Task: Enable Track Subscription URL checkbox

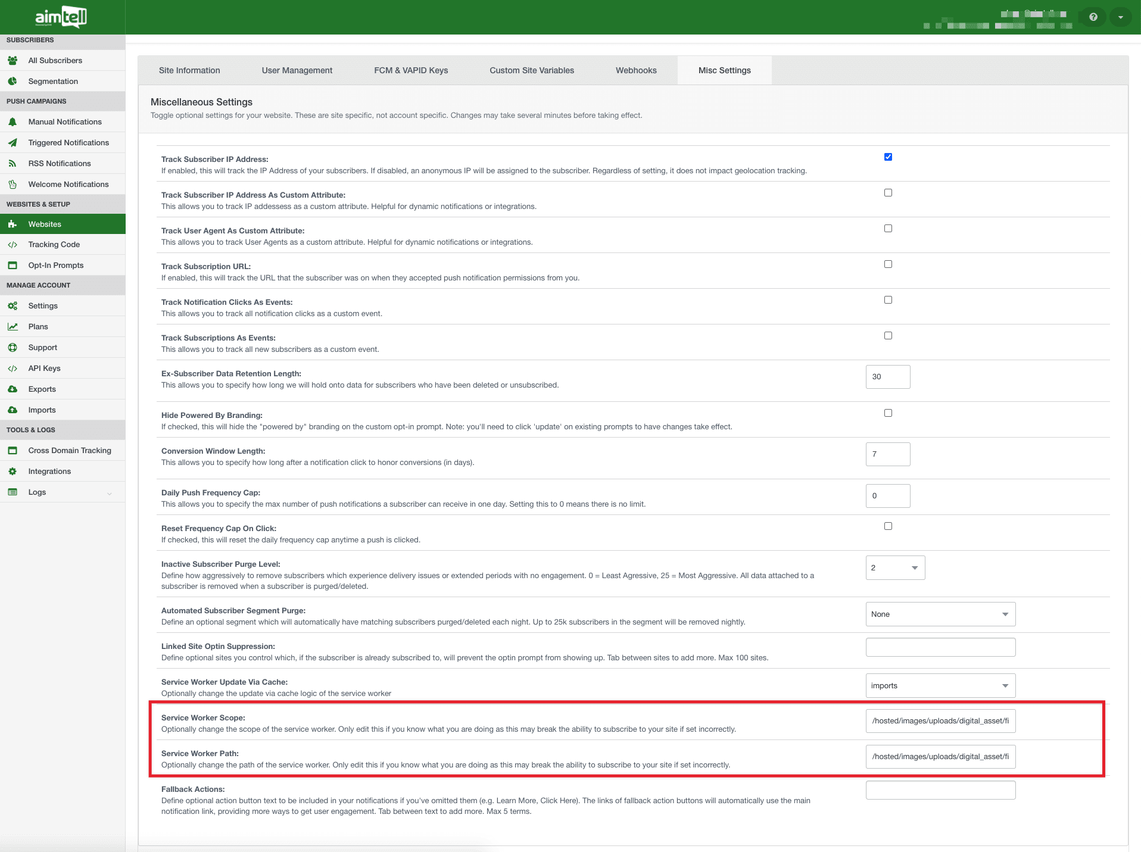Action: click(888, 264)
